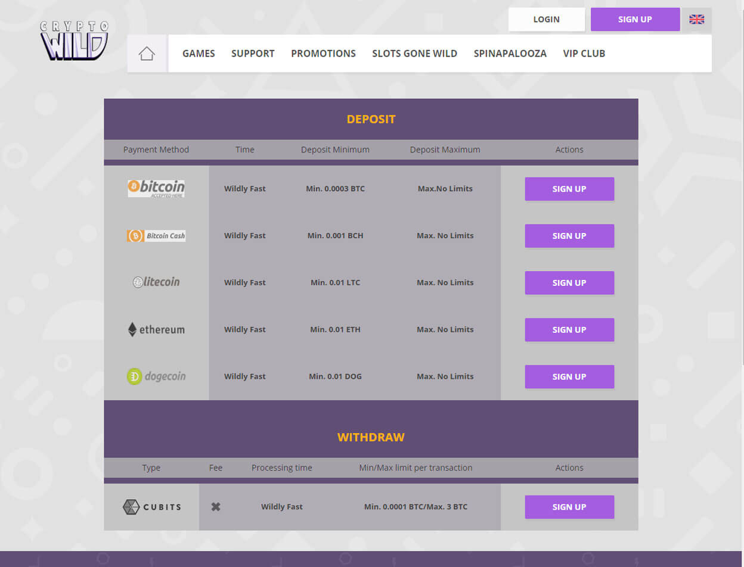Click the Ethereum payment logo

[x=156, y=329]
